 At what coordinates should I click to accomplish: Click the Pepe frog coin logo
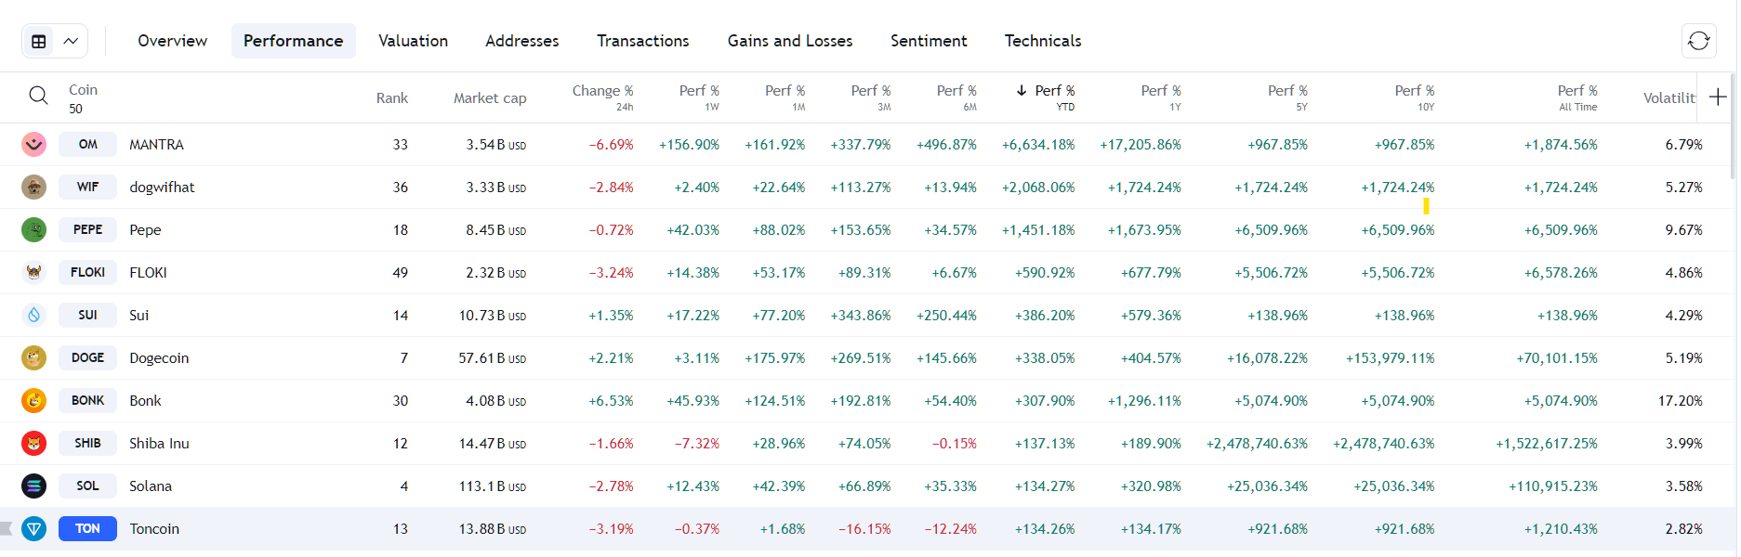[34, 230]
